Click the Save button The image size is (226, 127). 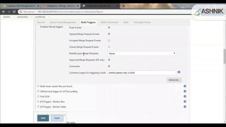43,118
